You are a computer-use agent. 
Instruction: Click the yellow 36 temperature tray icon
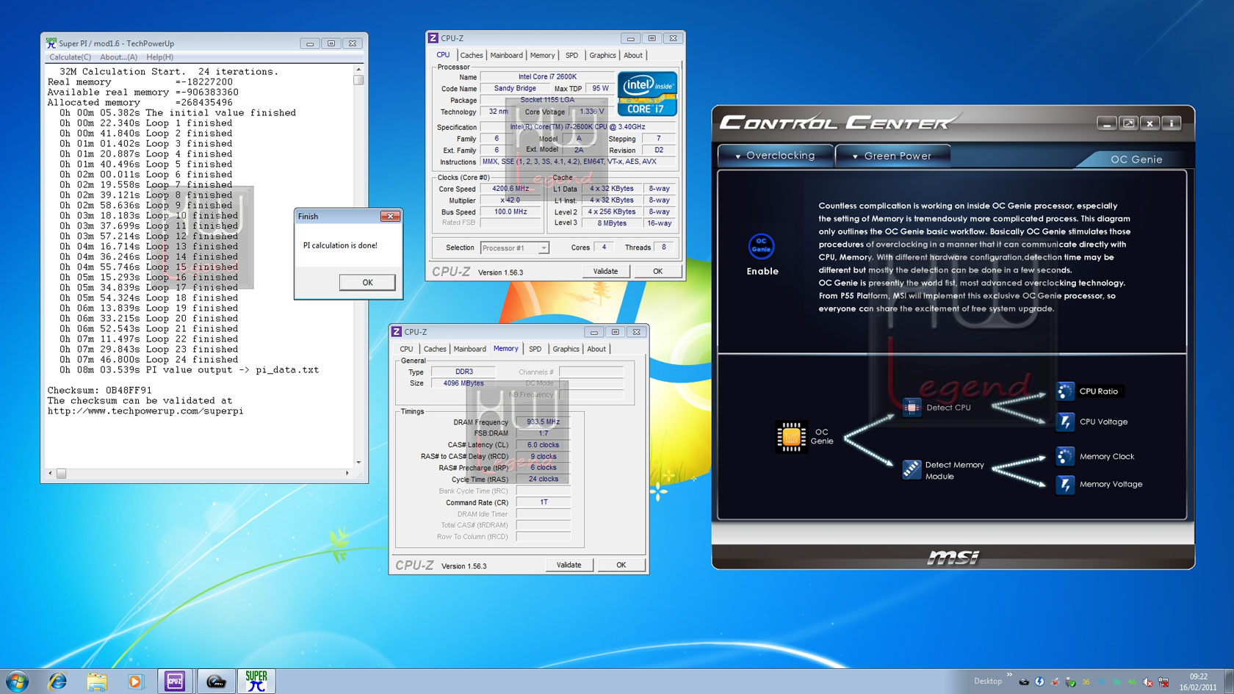pyautogui.click(x=1086, y=682)
